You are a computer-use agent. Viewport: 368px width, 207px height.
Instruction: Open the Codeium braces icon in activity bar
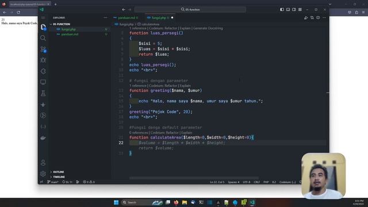point(43,126)
